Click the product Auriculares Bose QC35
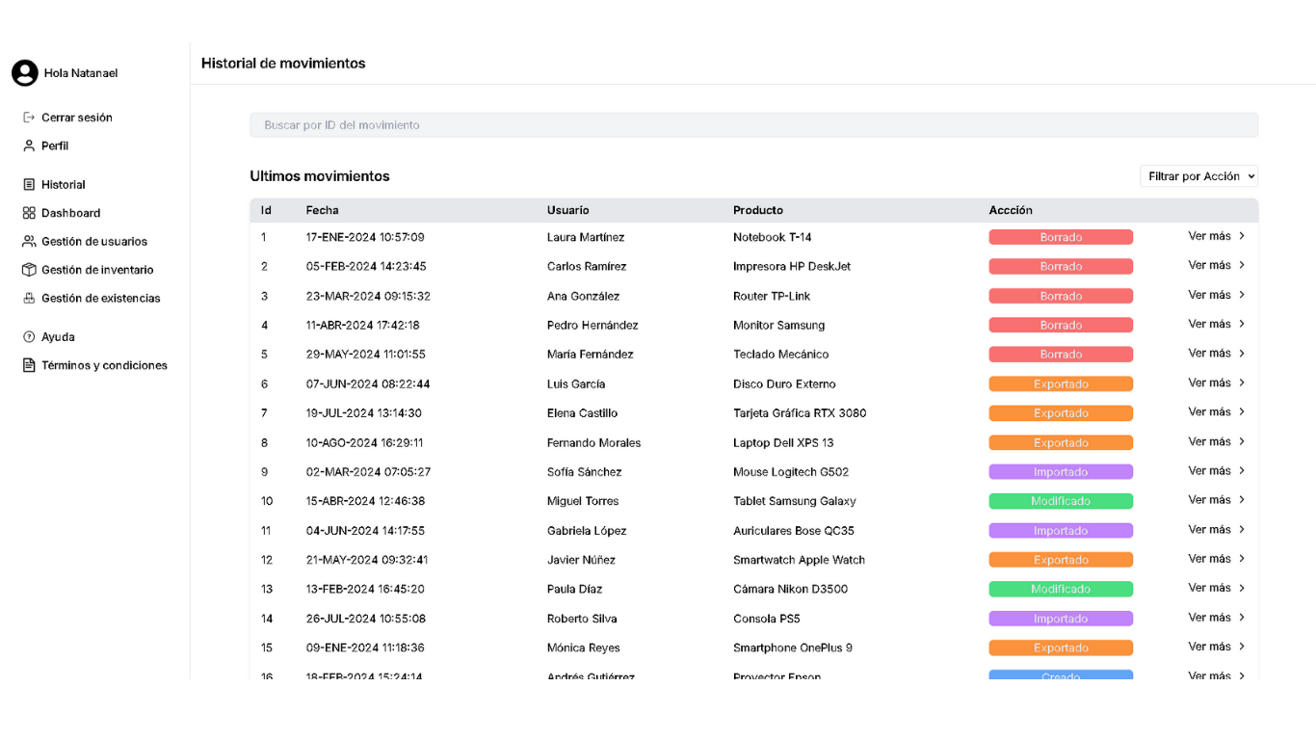The image size is (1316, 740). [x=794, y=531]
